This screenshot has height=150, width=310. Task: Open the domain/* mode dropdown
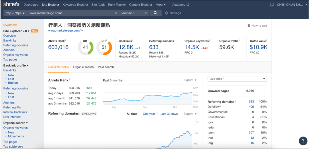pos(135,13)
